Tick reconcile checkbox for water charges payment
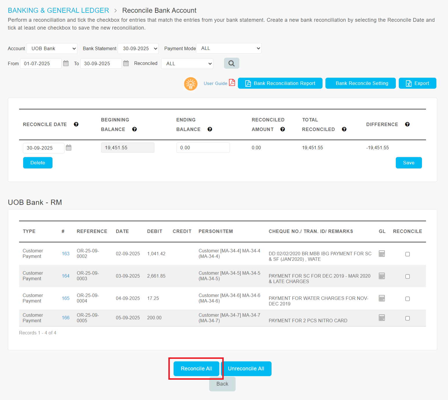Viewport: 448px width, 400px height. point(407,299)
